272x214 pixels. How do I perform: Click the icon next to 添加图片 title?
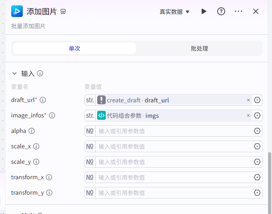63,12
